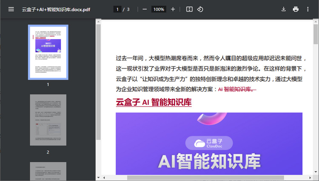Image resolution: width=319 pixels, height=181 pixels.
Task: Click the document scroll down arrow
Action: (316, 172)
